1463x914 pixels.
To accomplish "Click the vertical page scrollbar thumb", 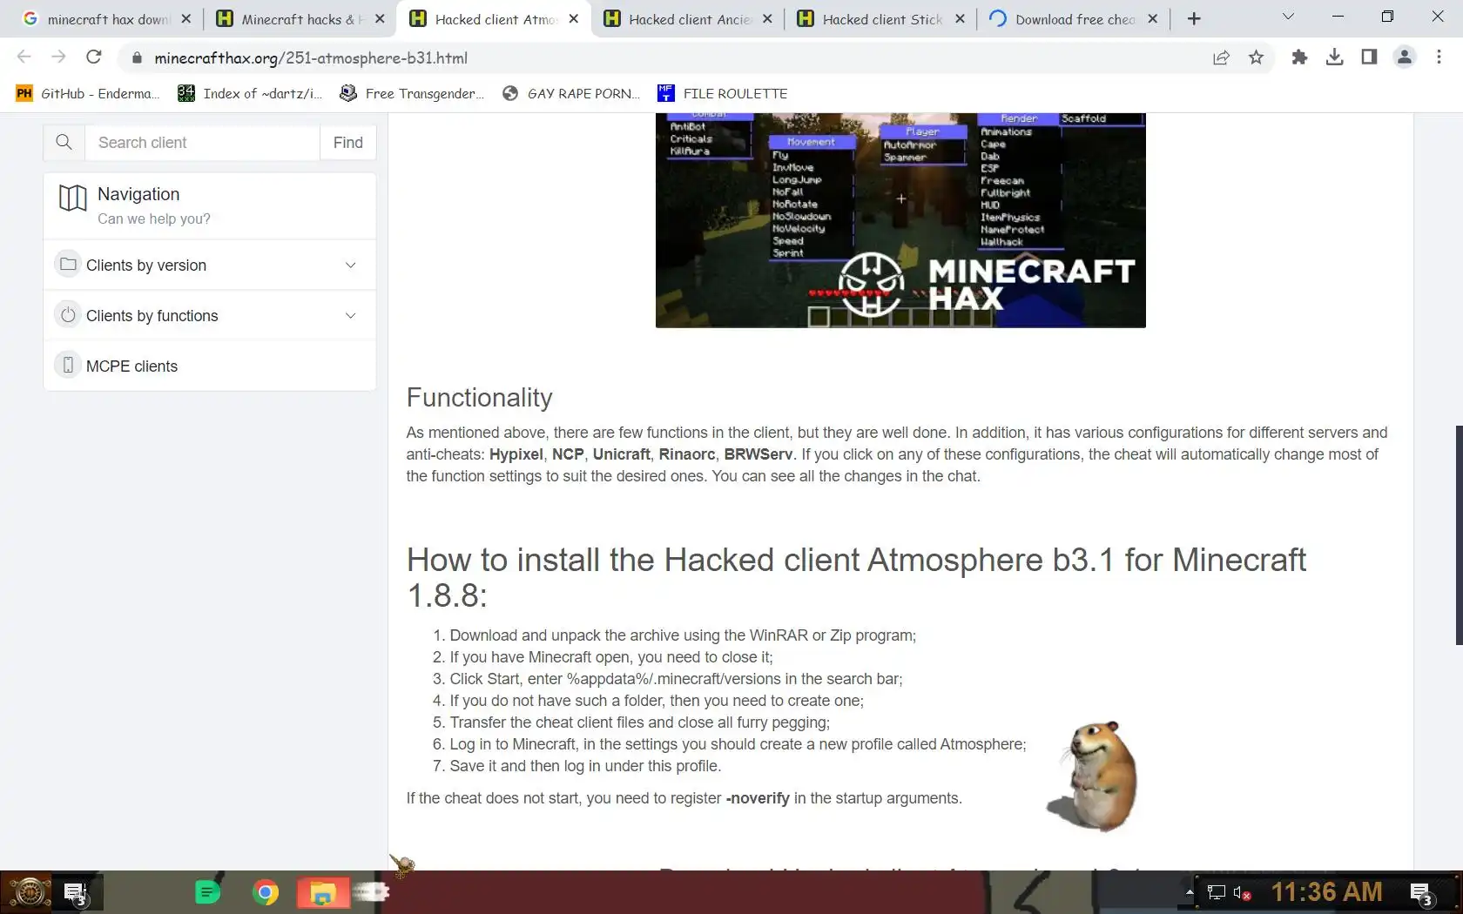I will [1459, 535].
